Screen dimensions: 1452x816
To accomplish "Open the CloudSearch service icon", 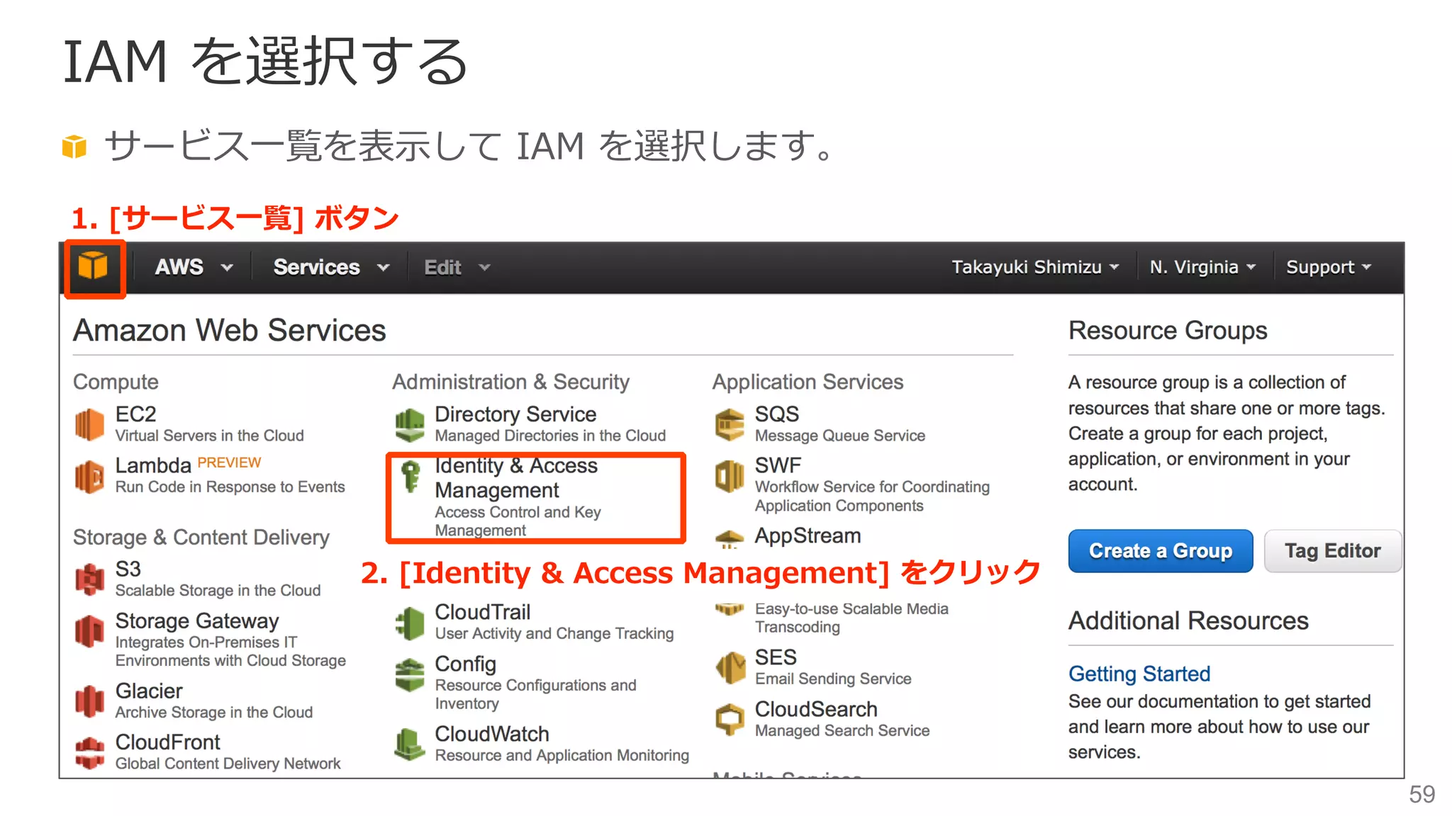I will (x=730, y=720).
